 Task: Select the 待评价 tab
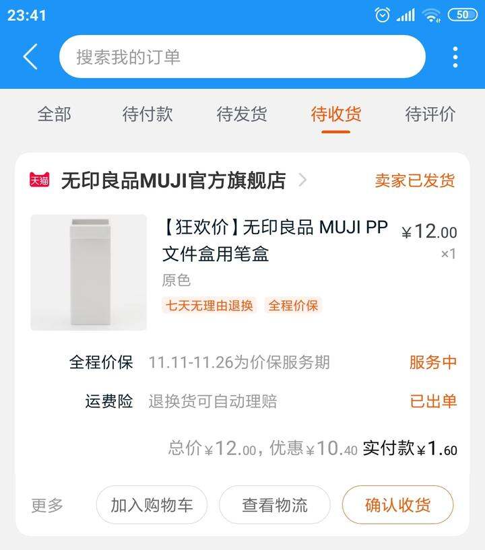pyautogui.click(x=430, y=114)
